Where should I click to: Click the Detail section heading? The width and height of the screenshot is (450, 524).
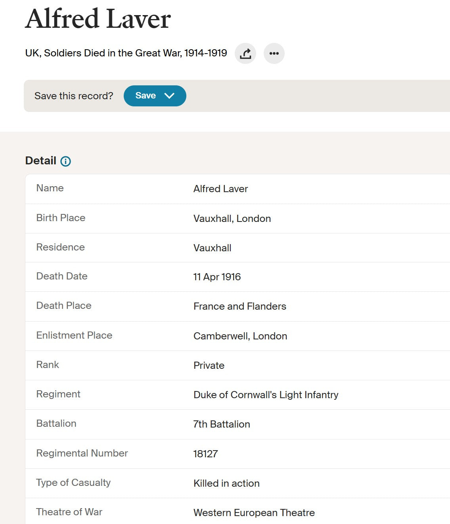point(40,161)
